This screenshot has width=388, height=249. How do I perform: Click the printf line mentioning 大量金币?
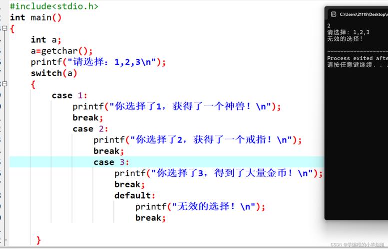click(x=219, y=173)
